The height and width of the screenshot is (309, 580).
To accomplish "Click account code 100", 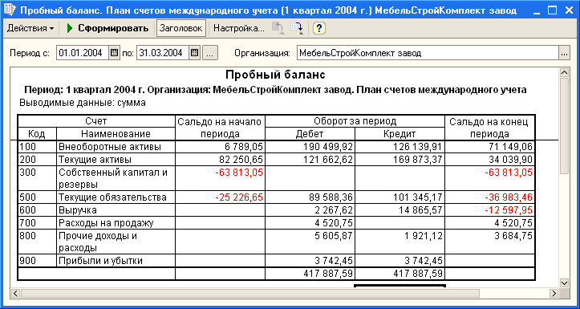I will [28, 147].
